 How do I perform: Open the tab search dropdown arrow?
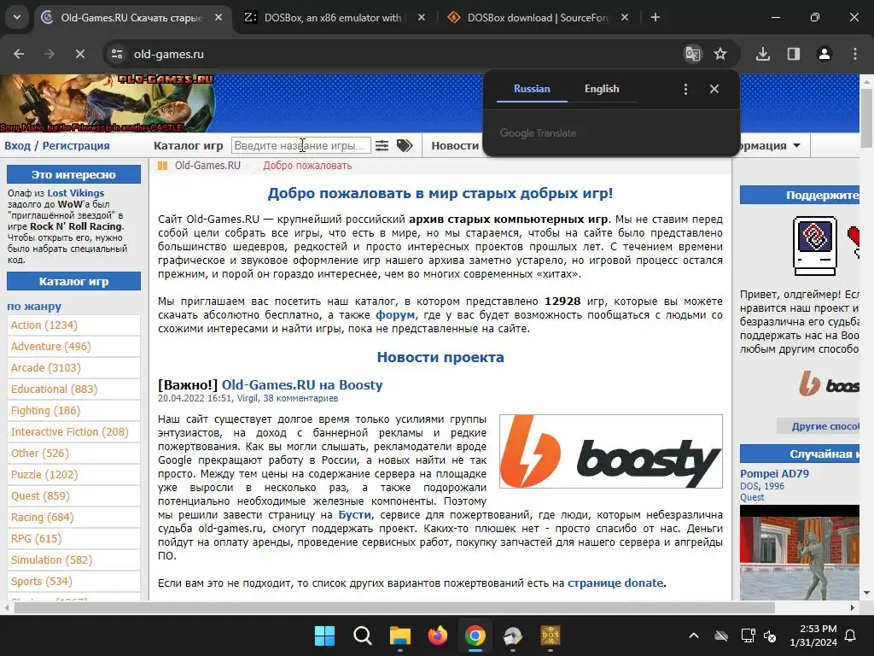point(17,17)
